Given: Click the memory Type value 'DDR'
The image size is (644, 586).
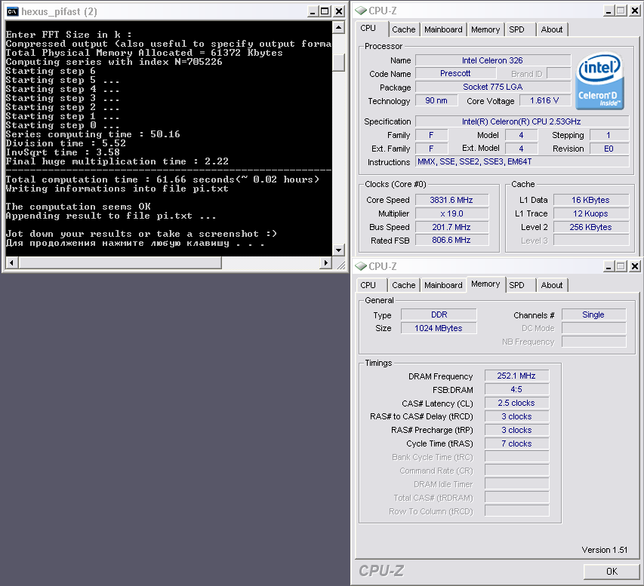Looking at the screenshot, I should click(x=439, y=314).
